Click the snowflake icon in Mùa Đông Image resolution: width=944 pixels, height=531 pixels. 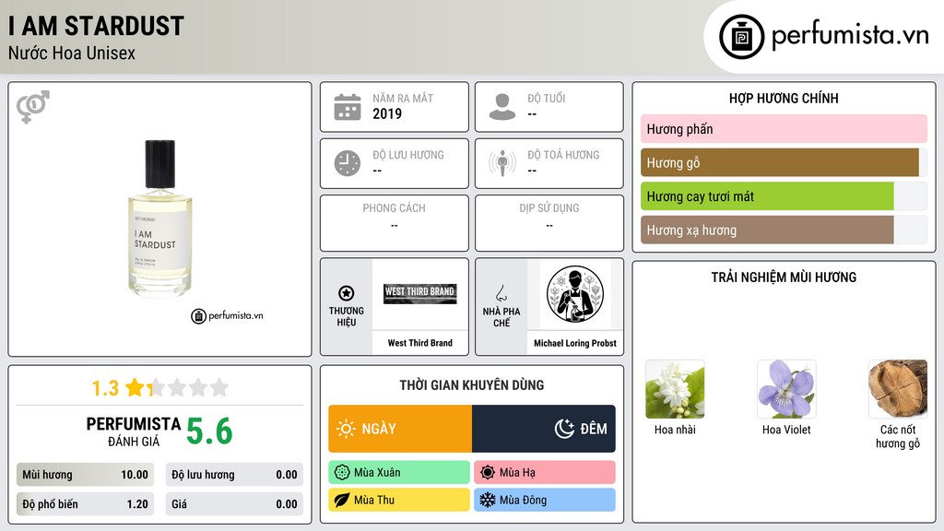488,500
